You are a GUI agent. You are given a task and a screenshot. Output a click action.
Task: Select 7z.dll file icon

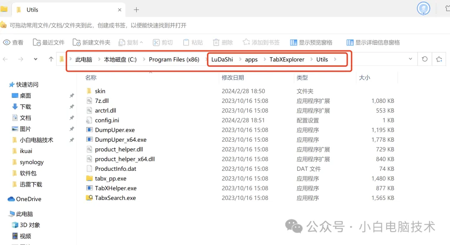[x=89, y=101]
